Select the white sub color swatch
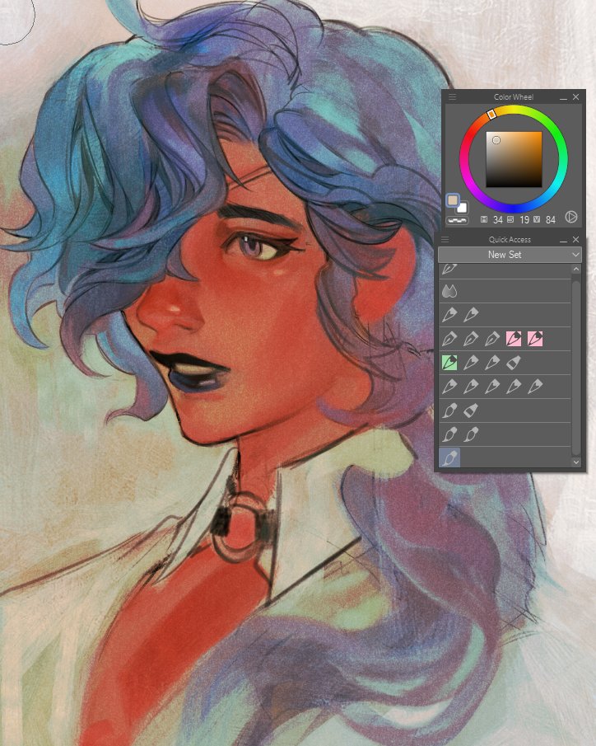The image size is (596, 746). click(x=462, y=208)
